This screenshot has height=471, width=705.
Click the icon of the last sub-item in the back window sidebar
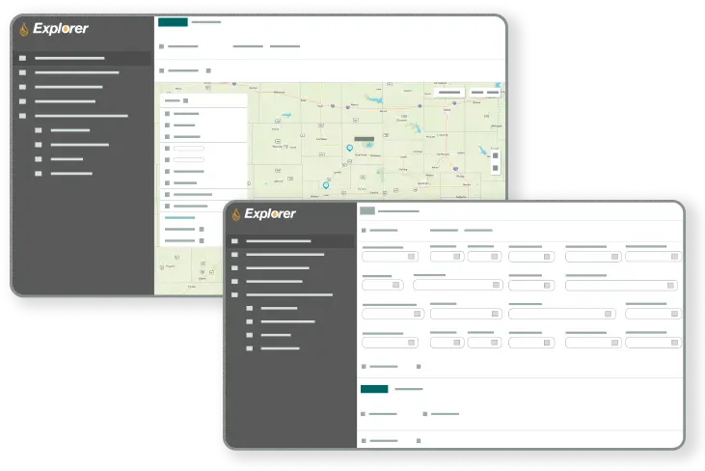39,174
